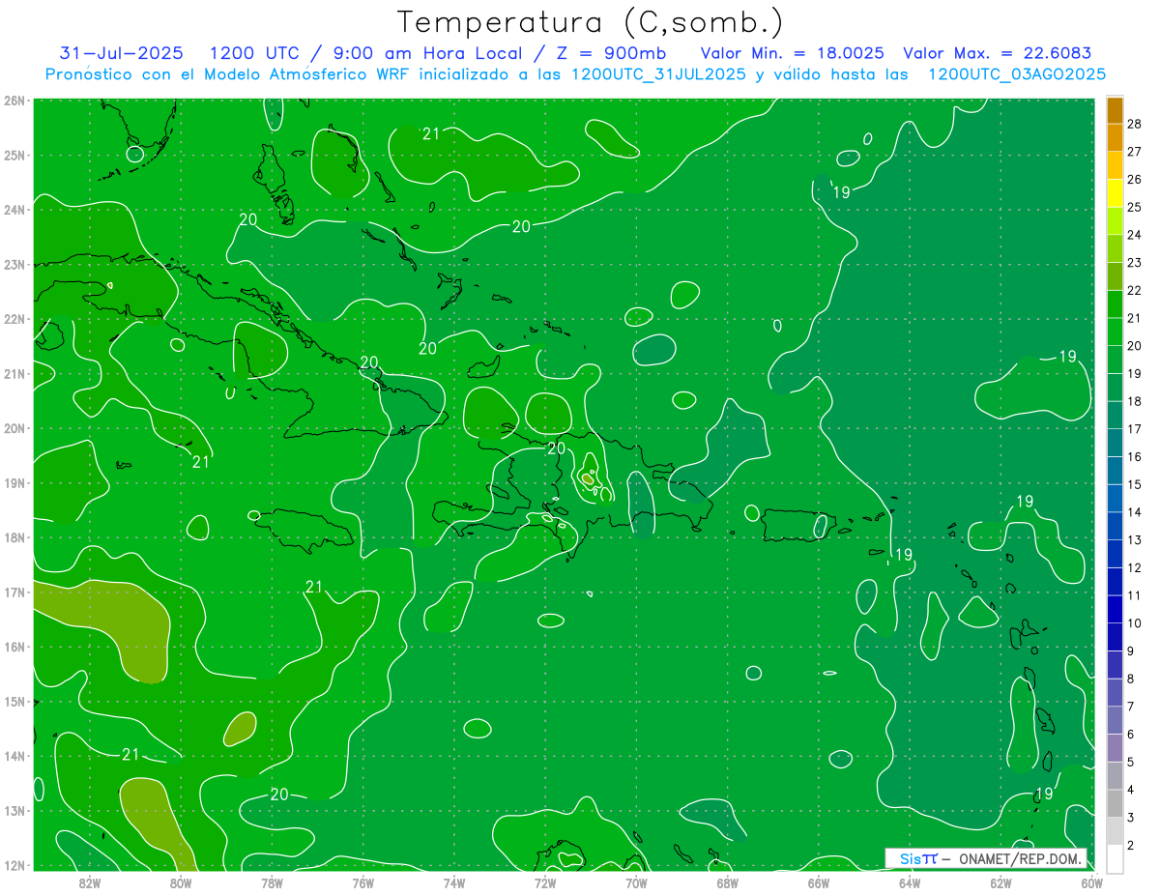Select the 60W longitude axis label
Image resolution: width=1160 pixels, height=896 pixels.
pyautogui.click(x=1091, y=882)
